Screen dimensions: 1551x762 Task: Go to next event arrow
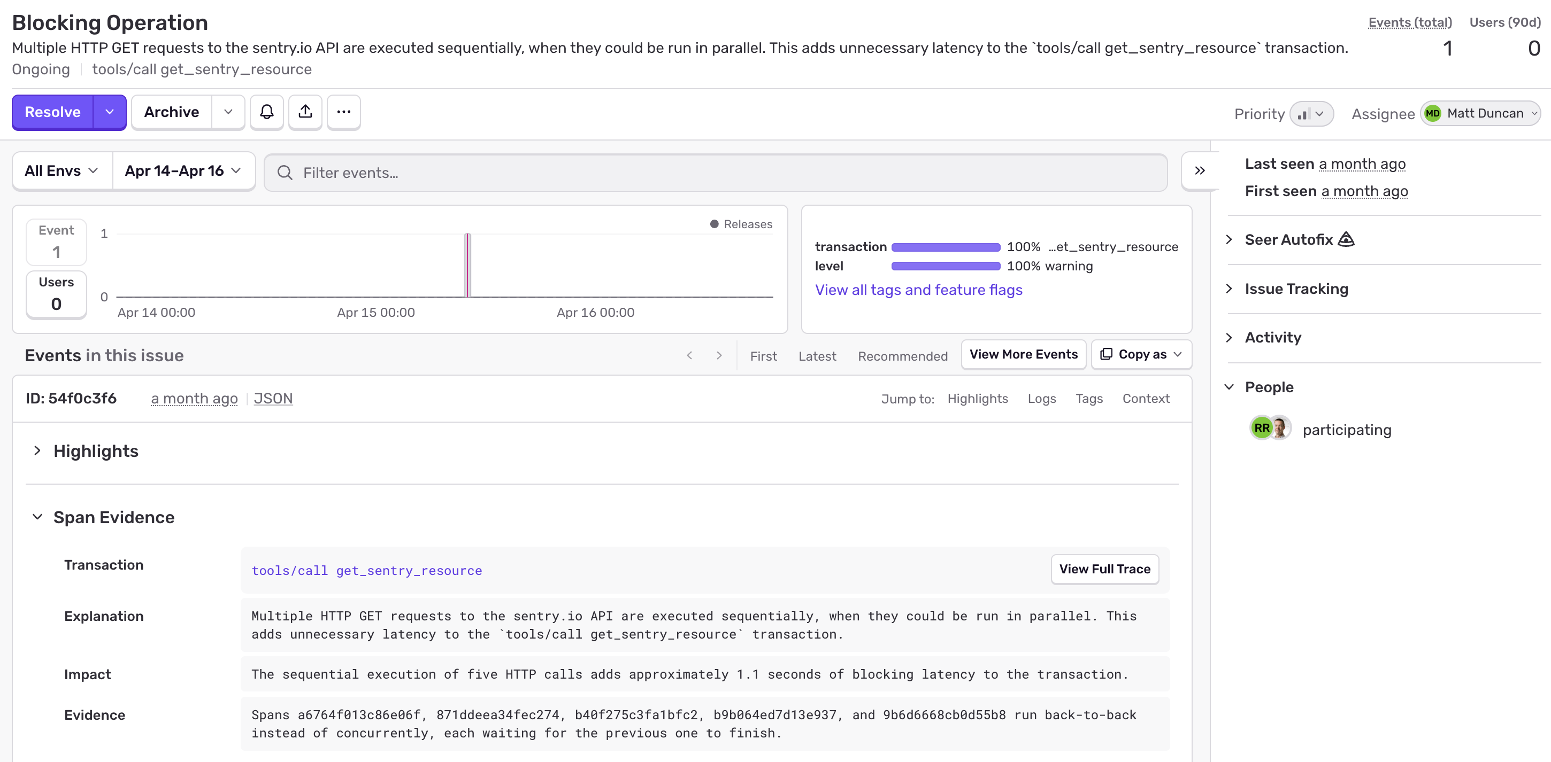coord(719,355)
